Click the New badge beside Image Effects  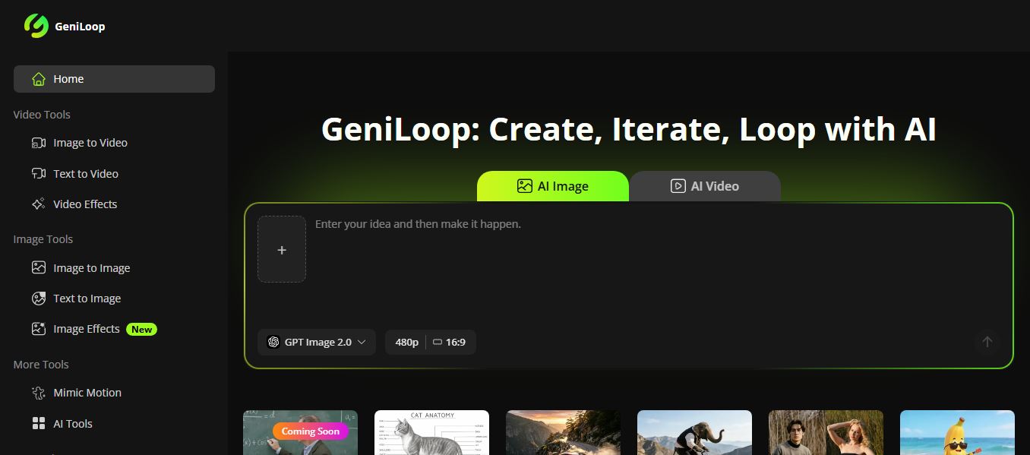click(141, 329)
